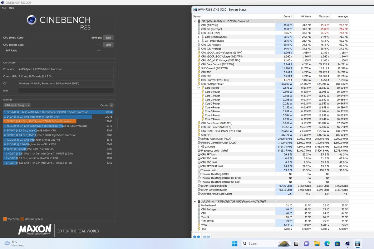Select the Infinity Fabric Clock (FCLK) row
The height and width of the screenshot is (249, 374).
tap(271, 139)
